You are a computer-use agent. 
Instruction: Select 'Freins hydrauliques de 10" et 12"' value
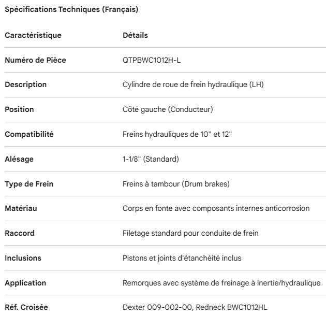[177, 134]
